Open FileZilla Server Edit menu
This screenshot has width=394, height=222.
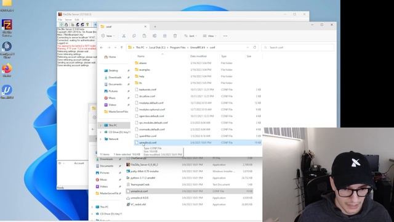click(x=77, y=20)
